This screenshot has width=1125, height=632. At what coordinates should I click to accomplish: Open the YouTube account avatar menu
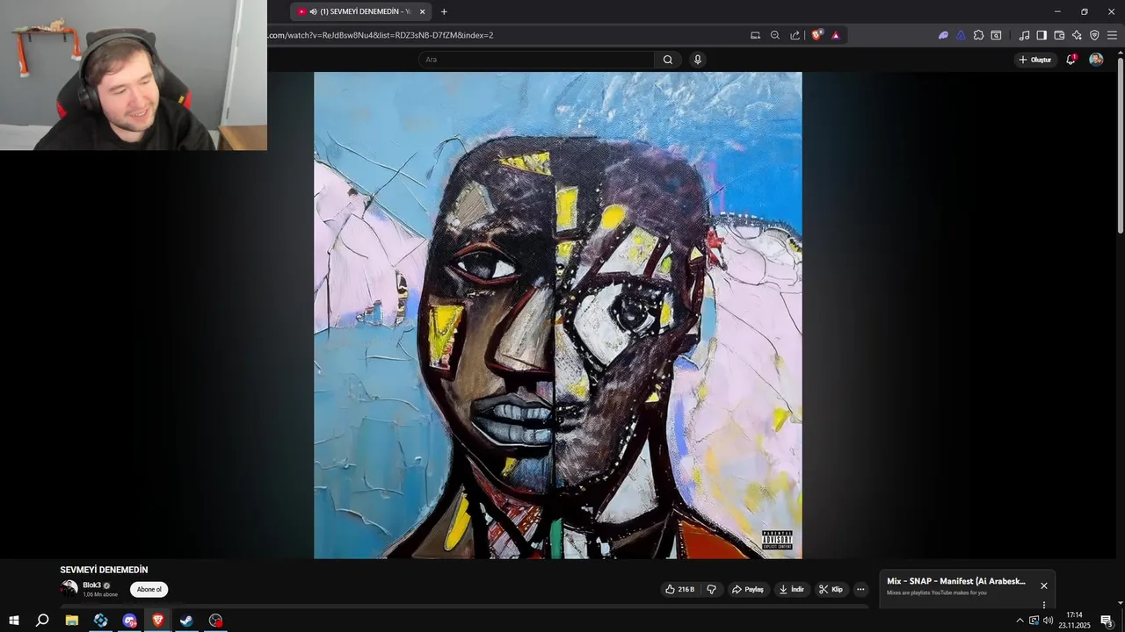click(x=1096, y=60)
